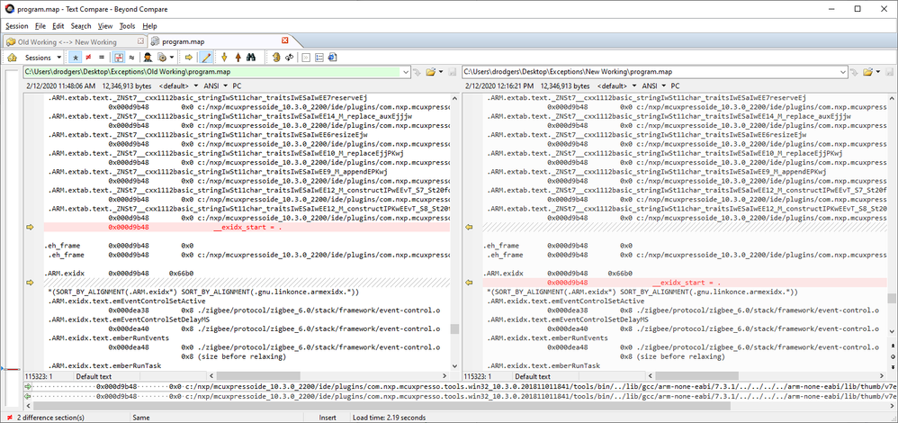Image resolution: width=898 pixels, height=423 pixels.
Task: Expand the right Open File dropdown arrow
Action: [x=878, y=72]
